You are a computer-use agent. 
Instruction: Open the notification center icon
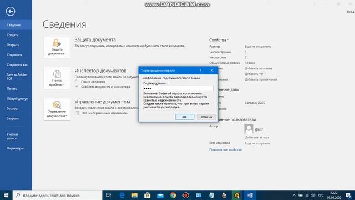(x=348, y=195)
